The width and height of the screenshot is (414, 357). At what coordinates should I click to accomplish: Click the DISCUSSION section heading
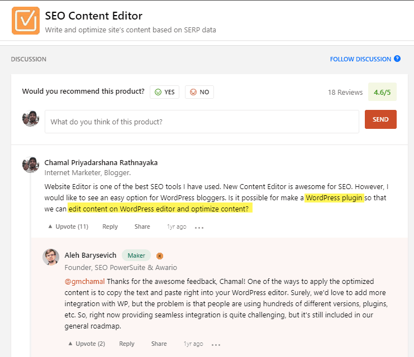point(28,59)
